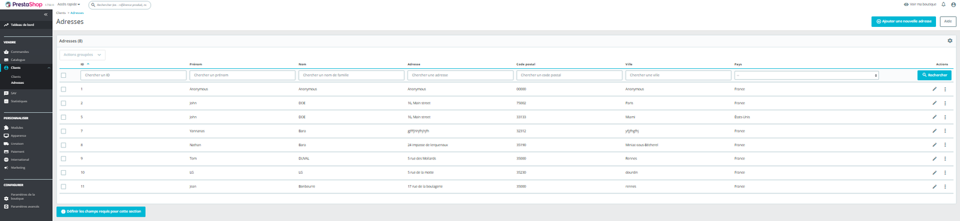
Task: Click the ID column sort arrow
Action: coord(88,63)
